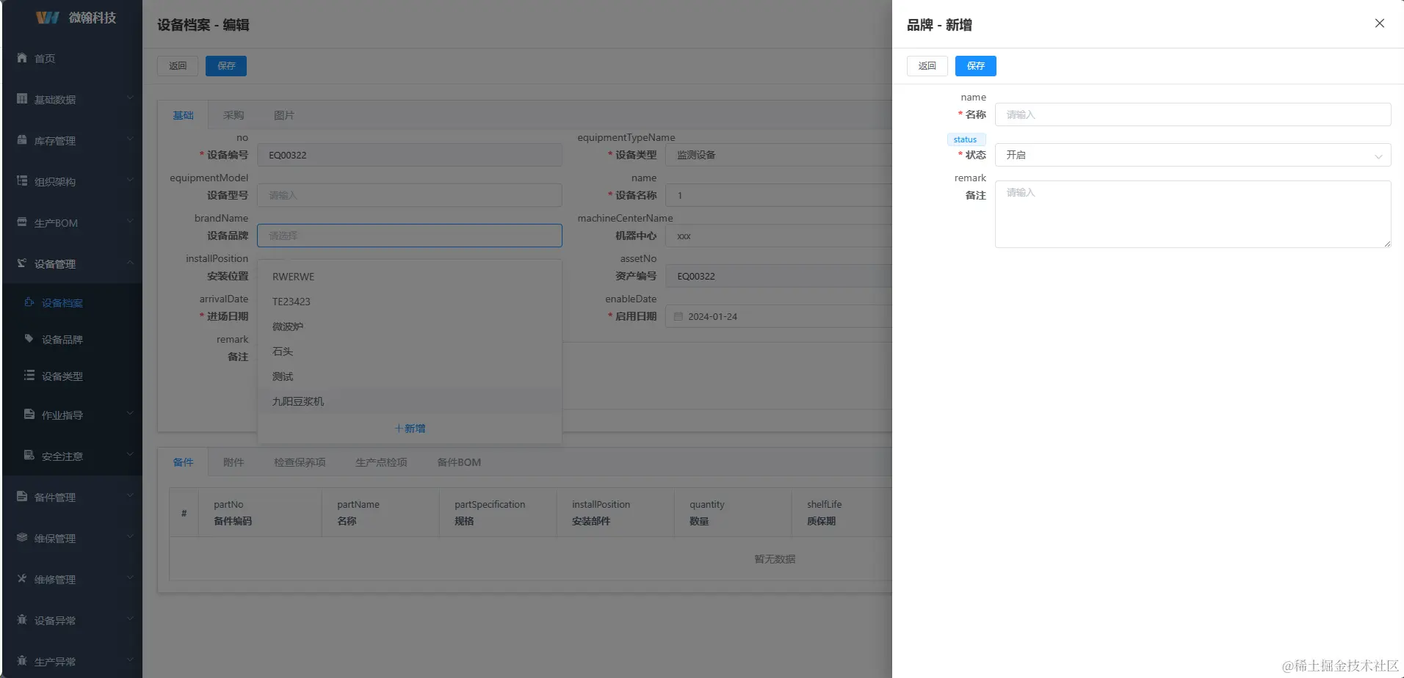Pick 测试 from the brand list

tap(410, 376)
